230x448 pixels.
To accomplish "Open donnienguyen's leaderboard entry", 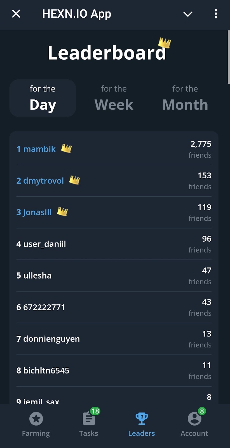I will tap(48, 339).
